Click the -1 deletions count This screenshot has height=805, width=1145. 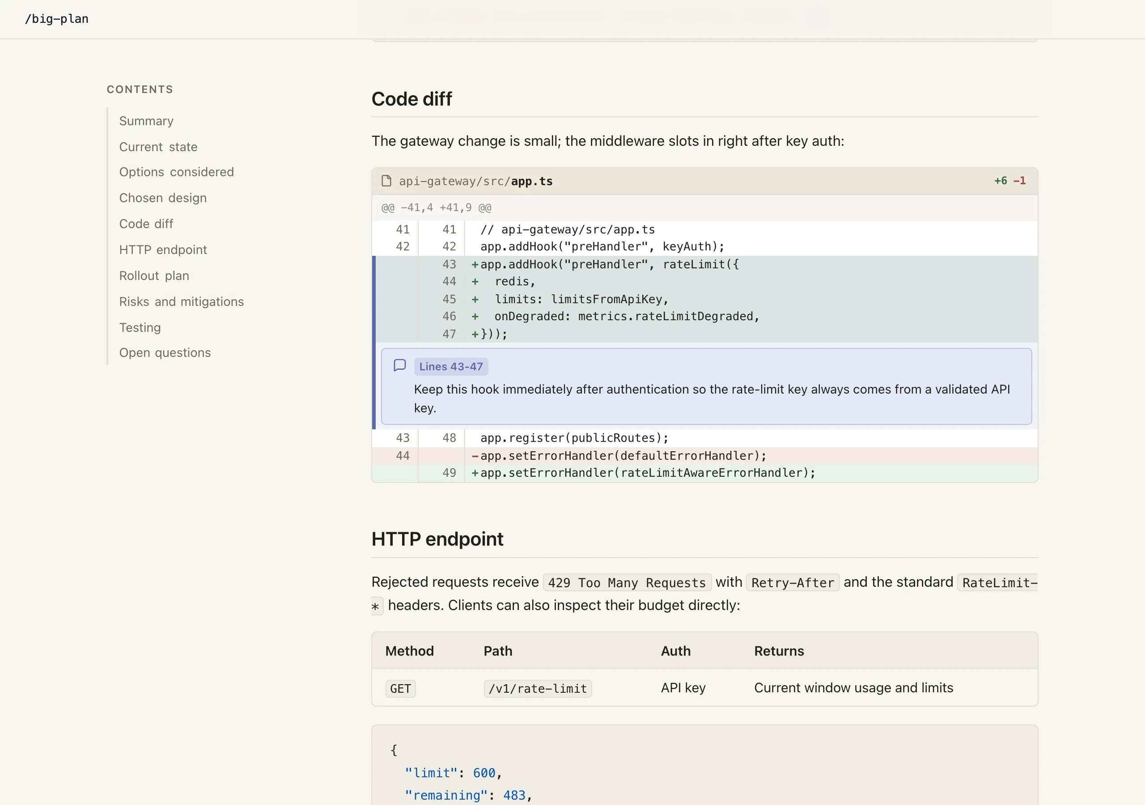(x=1019, y=181)
